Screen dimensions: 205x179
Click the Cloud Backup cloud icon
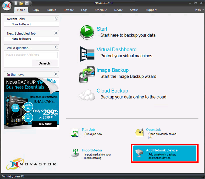coord(87,94)
